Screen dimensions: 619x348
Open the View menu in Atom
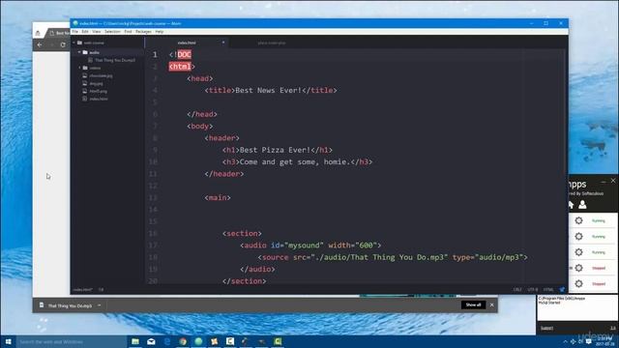(x=97, y=32)
